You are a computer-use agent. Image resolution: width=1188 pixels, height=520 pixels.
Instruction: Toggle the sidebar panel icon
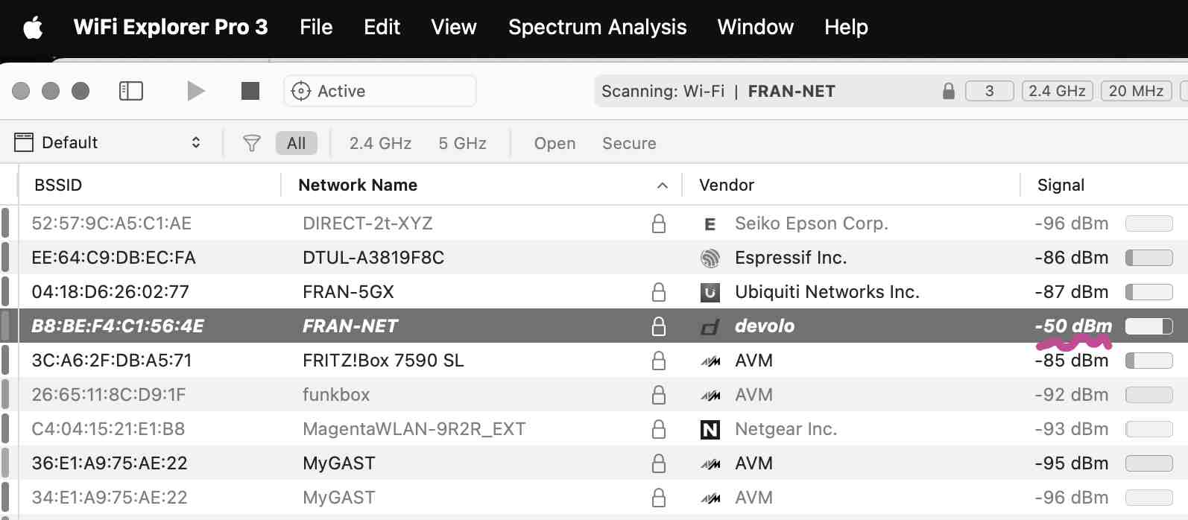pos(131,91)
